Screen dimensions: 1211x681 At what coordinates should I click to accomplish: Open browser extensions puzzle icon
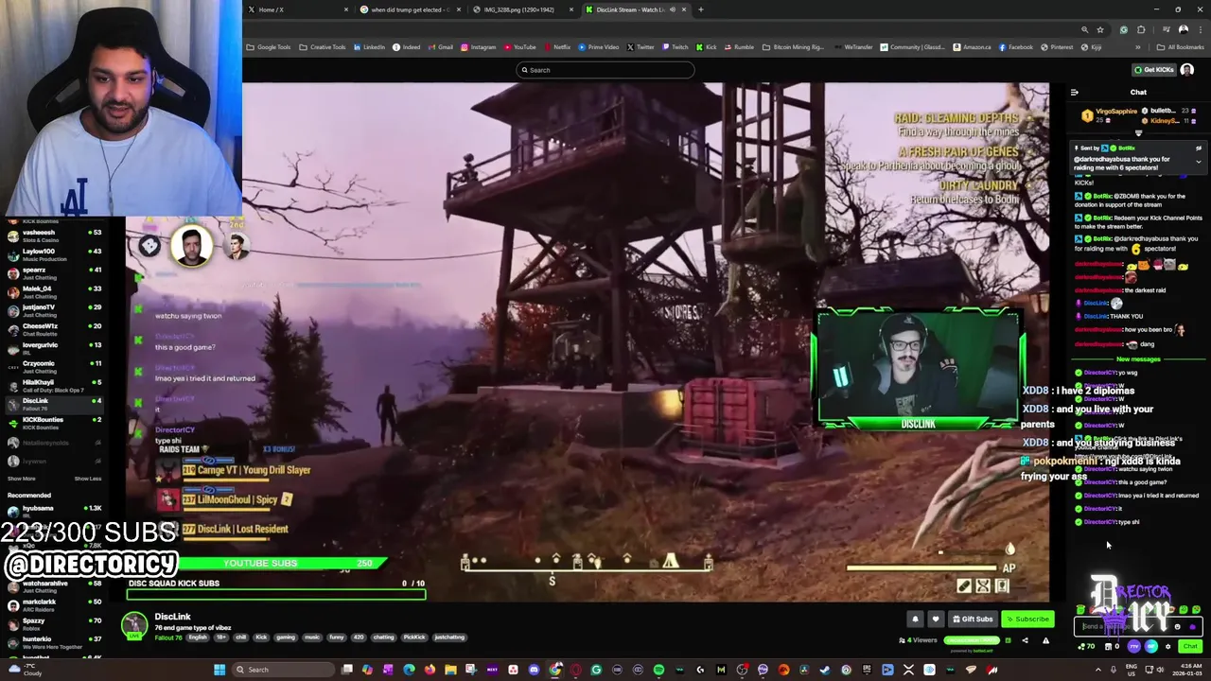tap(1141, 29)
